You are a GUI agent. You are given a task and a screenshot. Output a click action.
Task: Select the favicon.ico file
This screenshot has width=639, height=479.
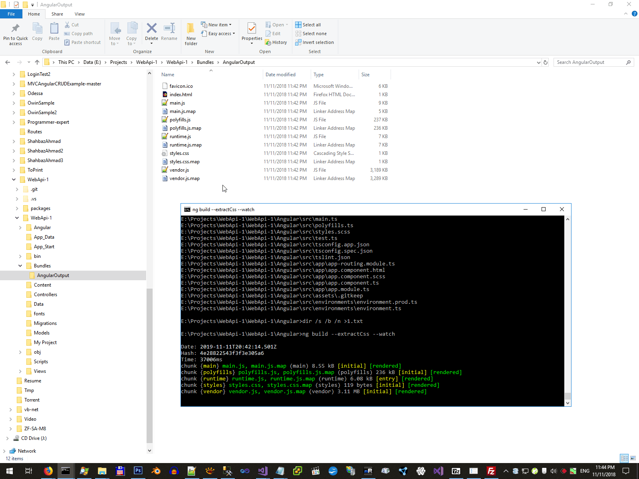(181, 86)
